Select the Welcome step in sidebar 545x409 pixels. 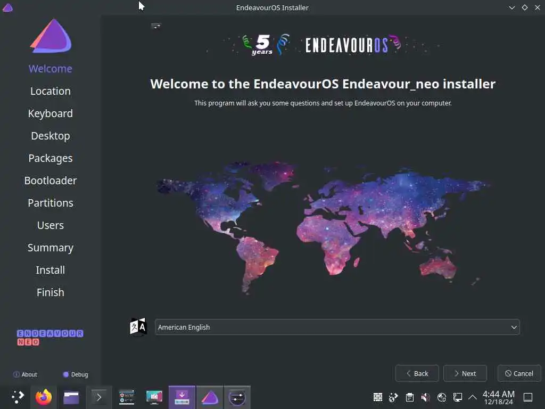(x=51, y=69)
